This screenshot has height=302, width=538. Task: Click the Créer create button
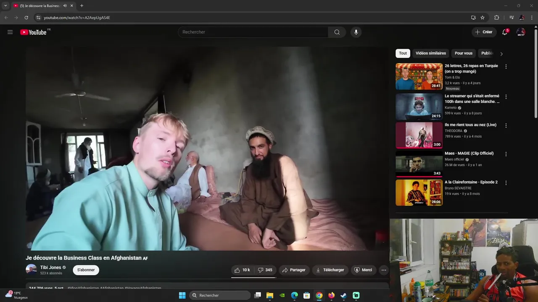(484, 32)
